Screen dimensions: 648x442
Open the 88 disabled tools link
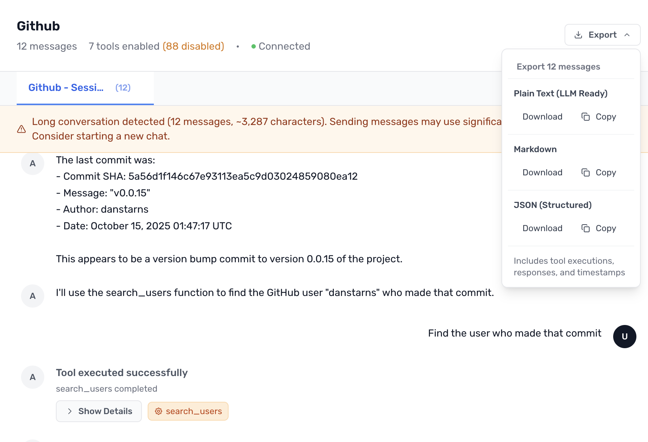193,46
